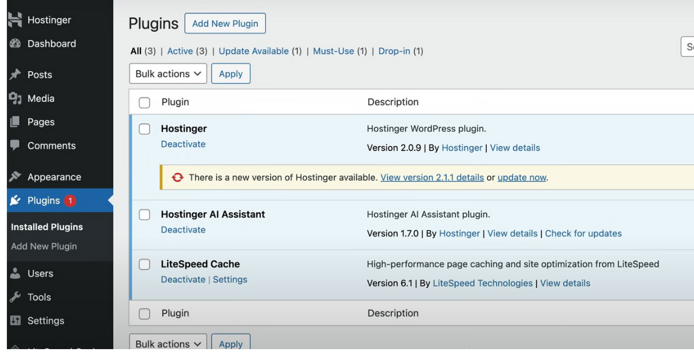View details of Hostinger AI Assistant

point(512,234)
